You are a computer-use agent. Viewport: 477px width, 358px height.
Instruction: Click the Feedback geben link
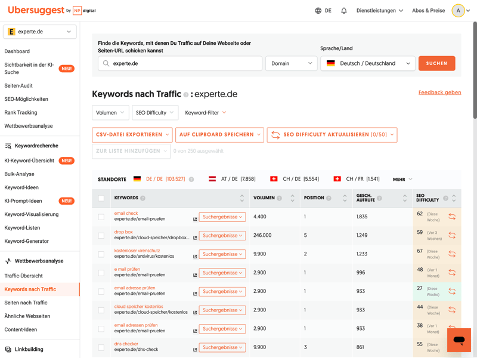pyautogui.click(x=439, y=92)
